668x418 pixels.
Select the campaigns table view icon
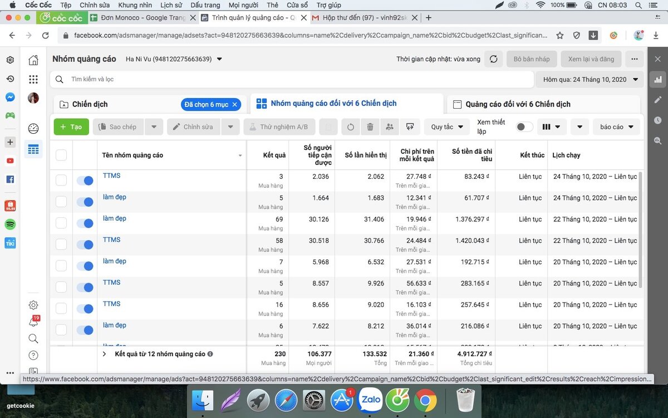(x=33, y=149)
